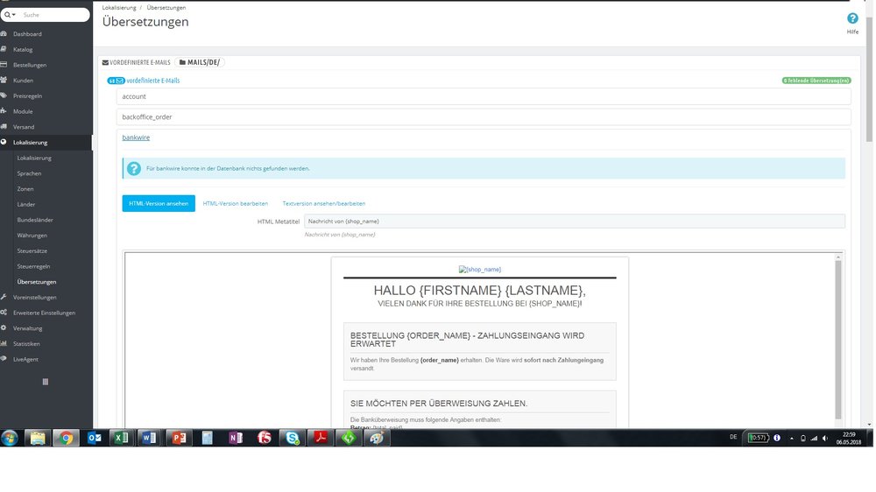Screen dimensions: 876x492
Task: Click the volume speaker tray icon
Action: (825, 439)
